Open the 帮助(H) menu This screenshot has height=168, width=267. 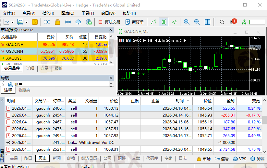click(x=129, y=13)
